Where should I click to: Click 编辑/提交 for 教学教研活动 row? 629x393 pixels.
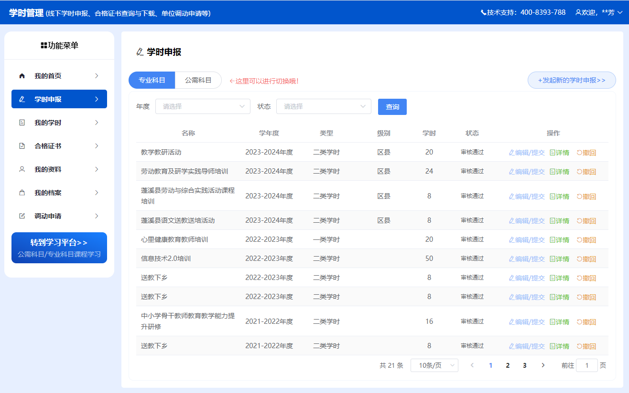click(527, 153)
